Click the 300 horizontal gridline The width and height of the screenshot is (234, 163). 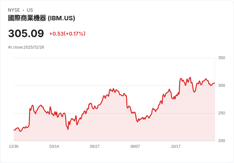point(114,85)
